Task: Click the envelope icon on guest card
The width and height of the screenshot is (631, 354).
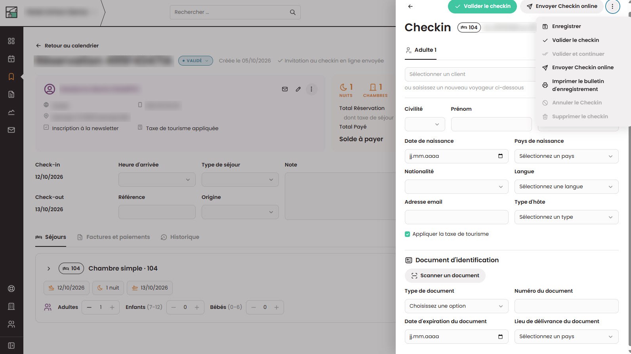Action: pyautogui.click(x=285, y=89)
